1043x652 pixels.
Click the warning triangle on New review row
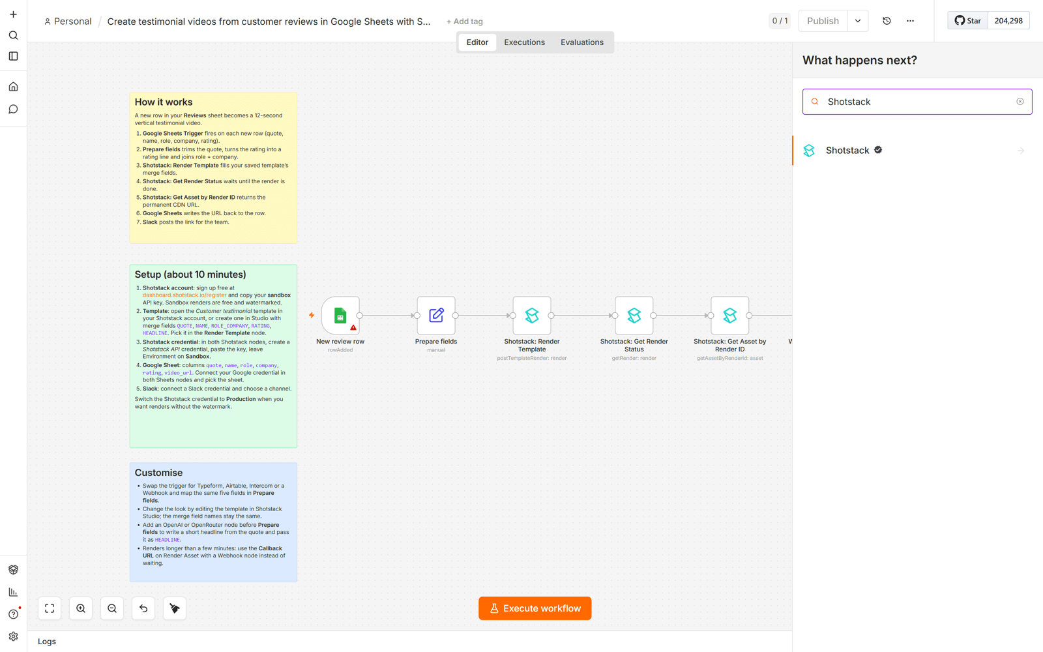(x=353, y=328)
